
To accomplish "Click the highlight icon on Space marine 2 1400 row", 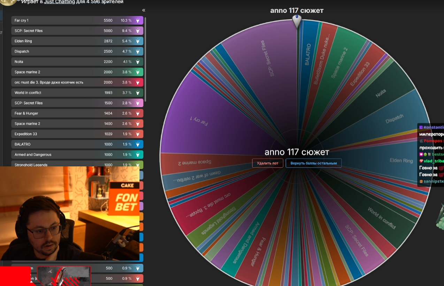I will point(138,124).
